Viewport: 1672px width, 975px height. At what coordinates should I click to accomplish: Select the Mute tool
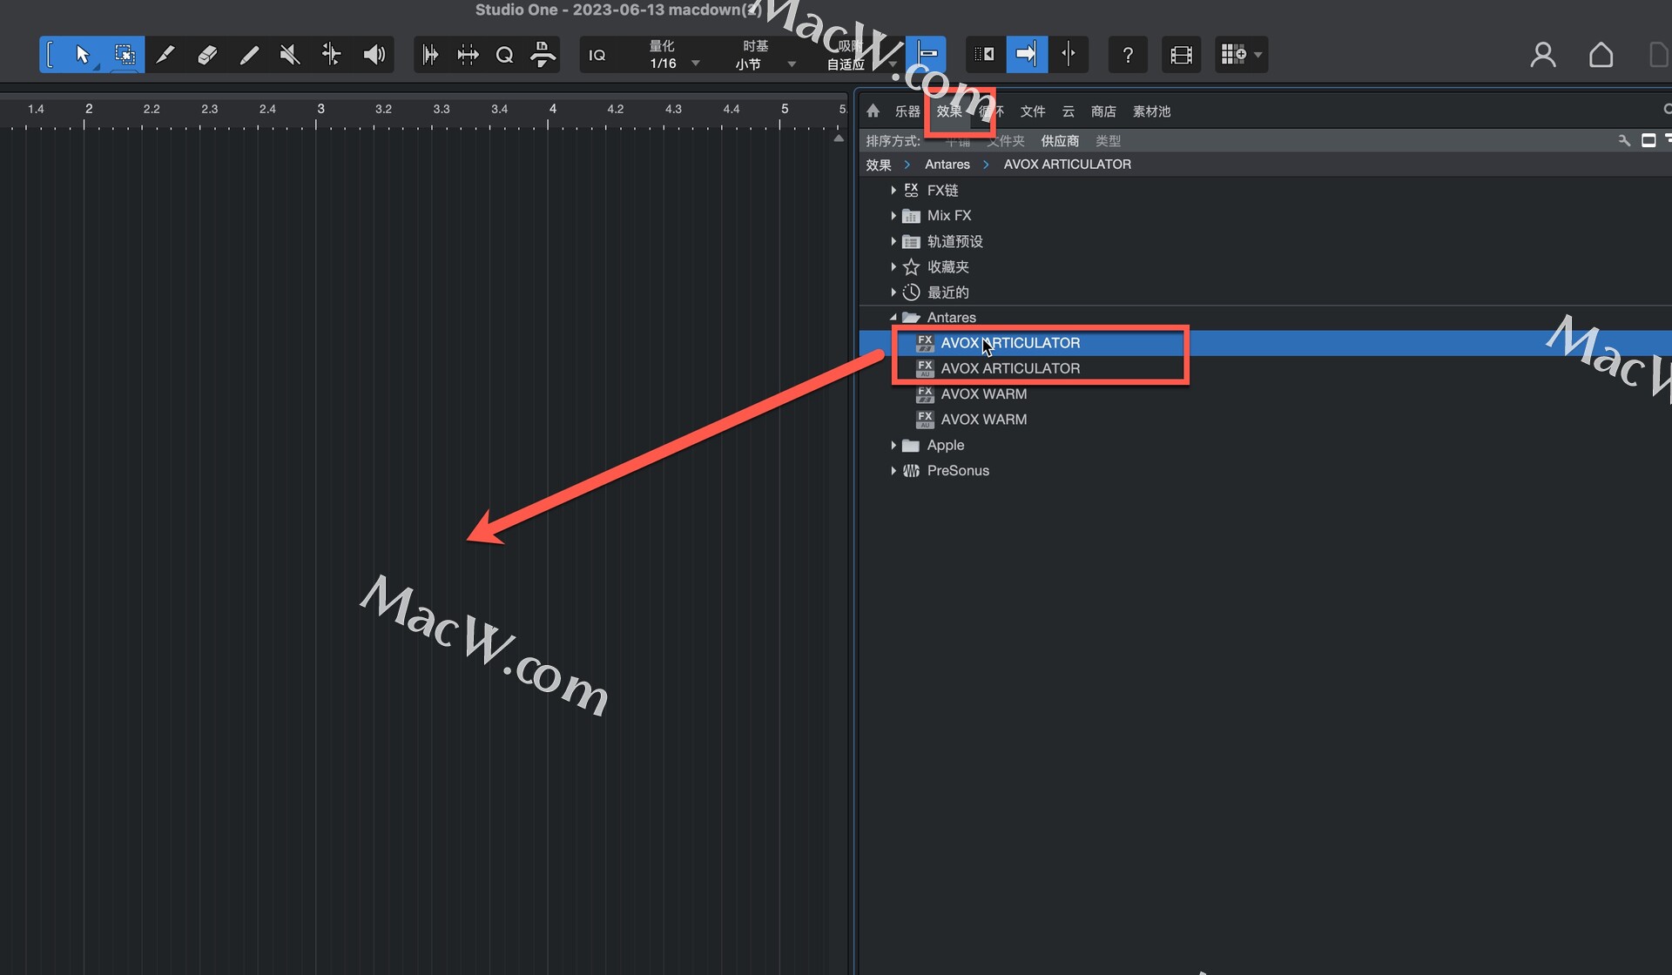(x=290, y=55)
